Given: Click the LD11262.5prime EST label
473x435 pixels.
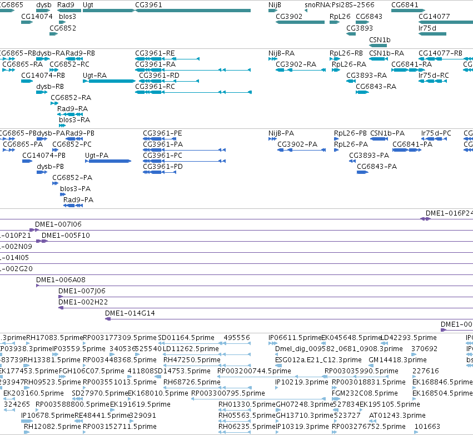Looking at the screenshot, I should pos(191,349).
